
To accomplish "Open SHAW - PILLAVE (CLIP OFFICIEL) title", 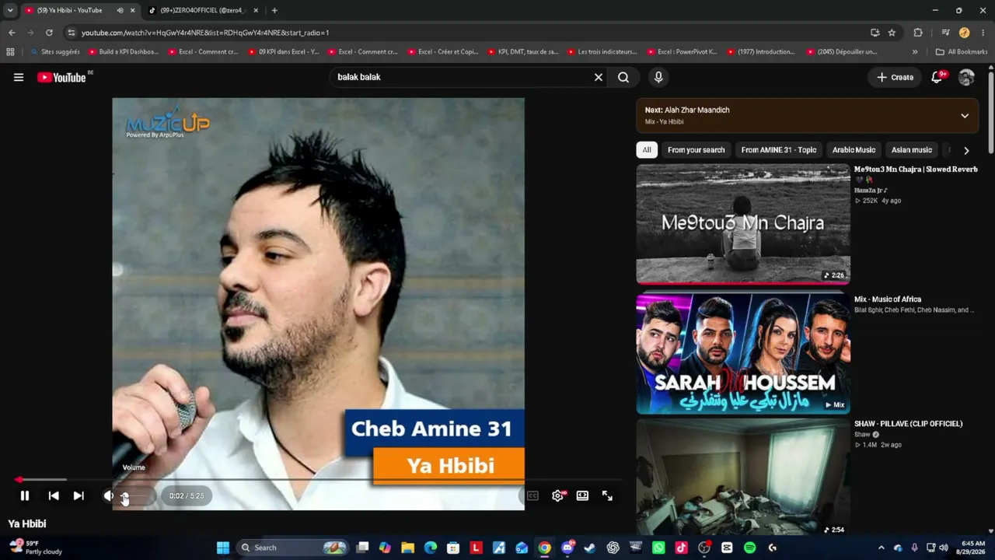I will [909, 424].
